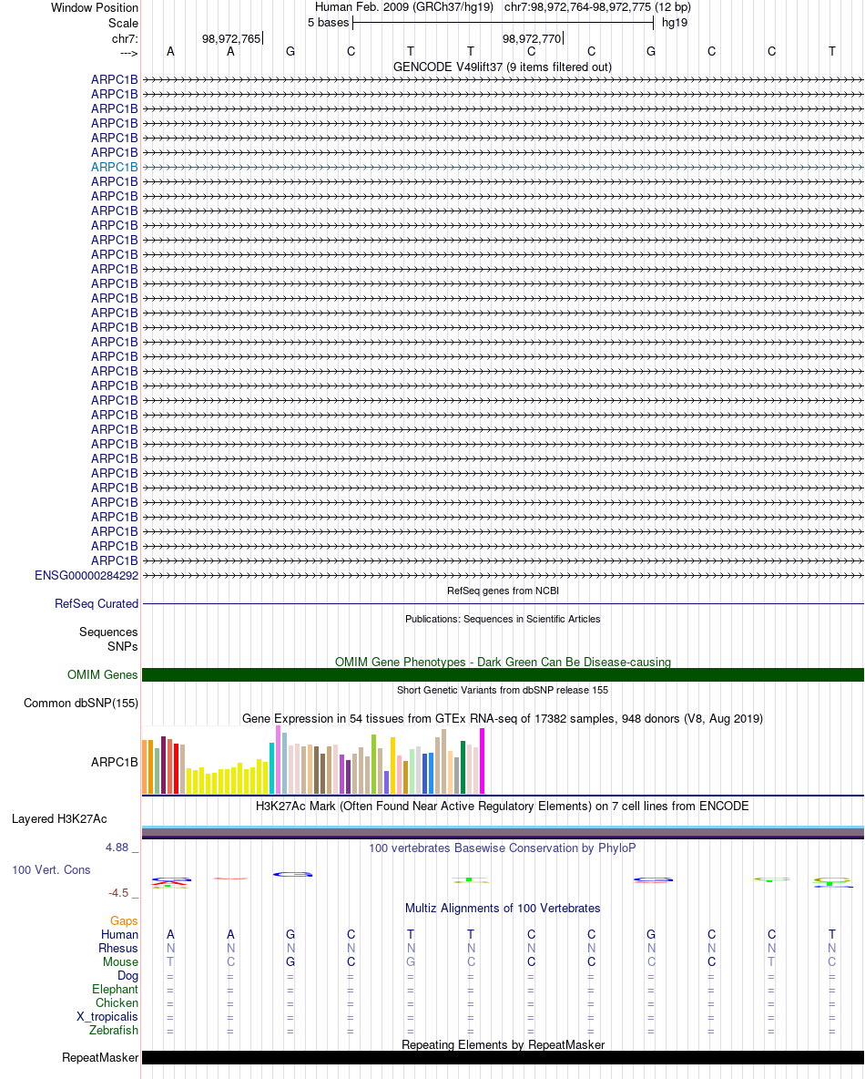The width and height of the screenshot is (865, 1079).
Task: Click the Common dbSNP(155) track label
Action: [x=81, y=704]
